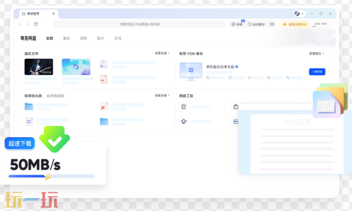Image resolution: width=352 pixels, height=211 pixels.
Task: Select the home page browser tab
Action: [39, 13]
